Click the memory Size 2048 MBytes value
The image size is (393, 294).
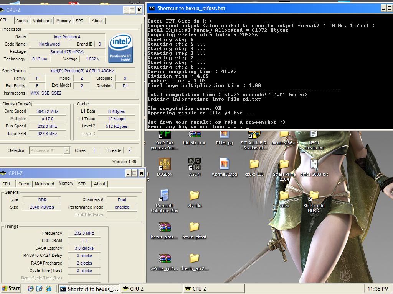[x=42, y=207]
